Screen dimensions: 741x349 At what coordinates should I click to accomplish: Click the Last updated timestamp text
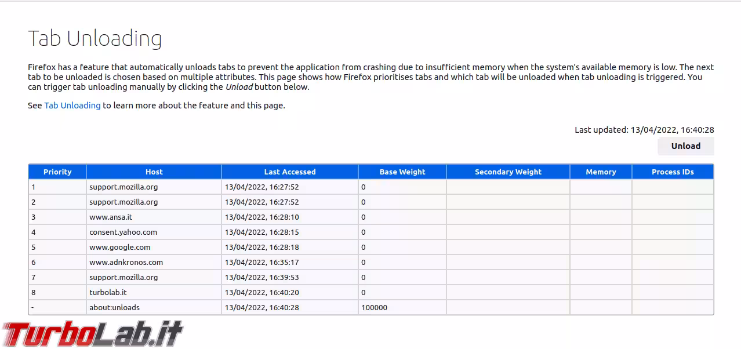644,129
